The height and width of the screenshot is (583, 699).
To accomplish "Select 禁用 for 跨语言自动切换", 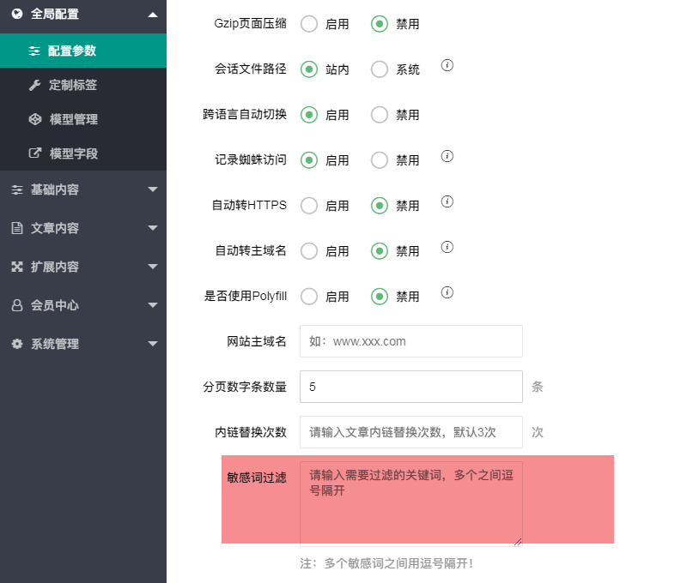I will (380, 115).
